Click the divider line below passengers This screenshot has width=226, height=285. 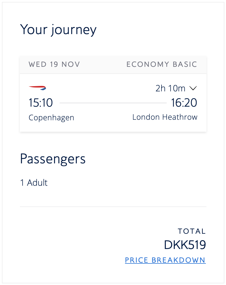point(113,207)
